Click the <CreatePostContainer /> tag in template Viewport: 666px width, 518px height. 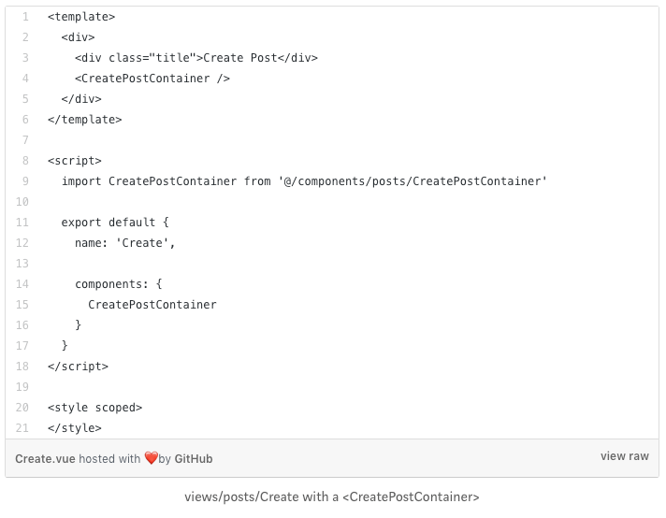coord(152,79)
